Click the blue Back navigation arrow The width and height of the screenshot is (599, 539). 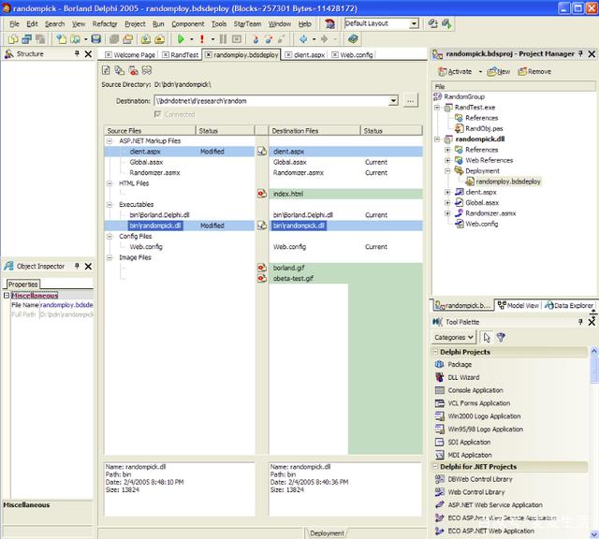click(x=303, y=39)
